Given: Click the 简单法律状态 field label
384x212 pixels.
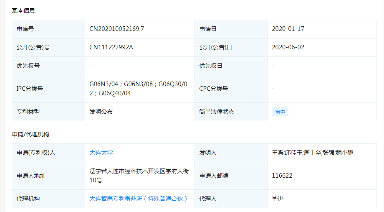Looking at the screenshot, I should point(217,112).
